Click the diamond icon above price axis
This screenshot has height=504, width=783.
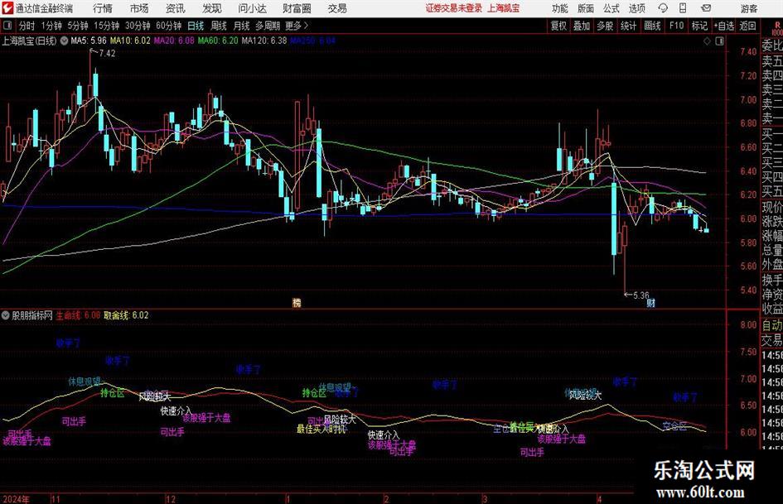[x=707, y=41]
